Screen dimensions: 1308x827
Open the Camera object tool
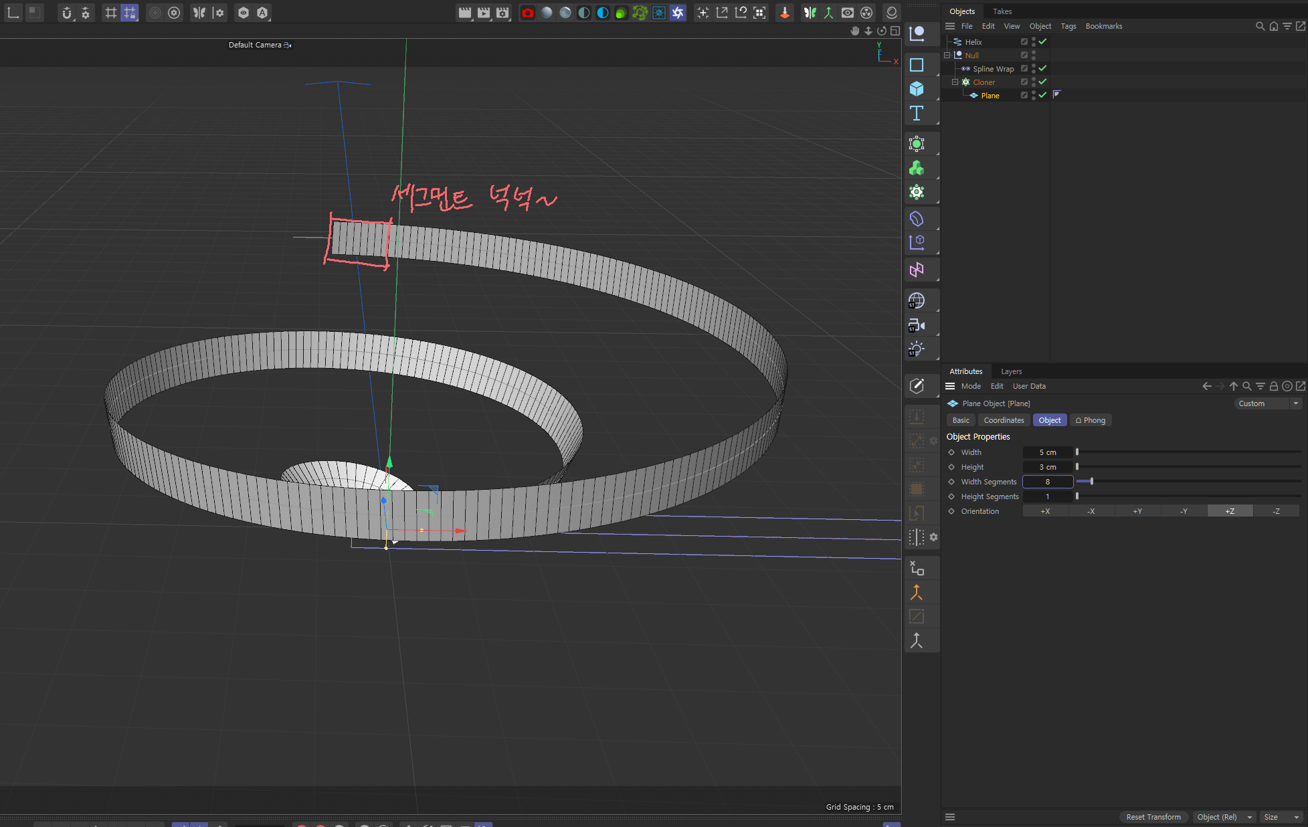917,325
